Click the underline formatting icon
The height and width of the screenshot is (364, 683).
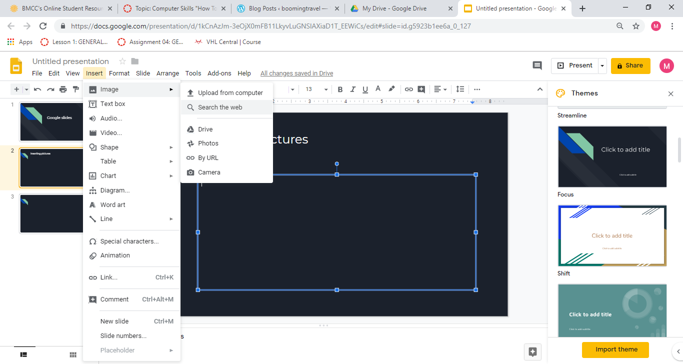(x=365, y=89)
